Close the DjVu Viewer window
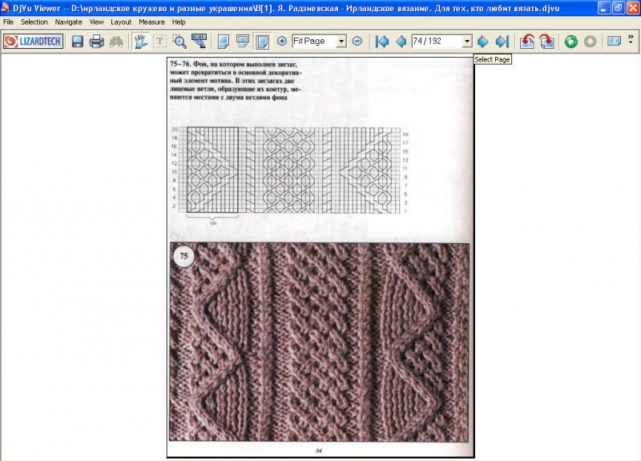Image resolution: width=641 pixels, height=461 pixels. 632,8
